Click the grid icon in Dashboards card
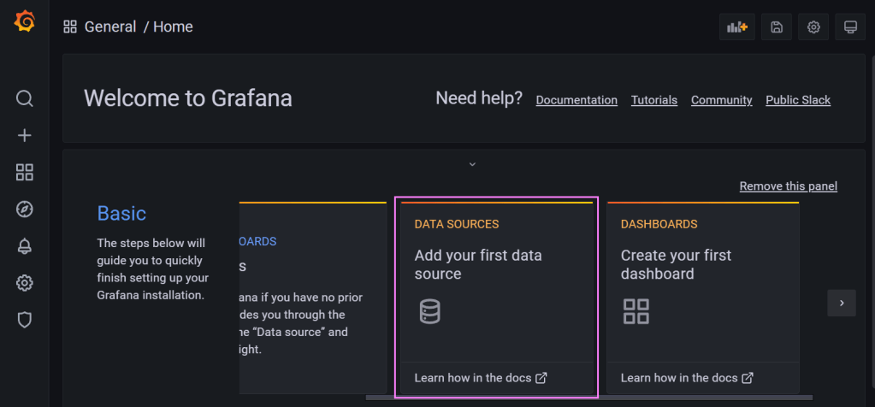The image size is (875, 407). pos(636,311)
